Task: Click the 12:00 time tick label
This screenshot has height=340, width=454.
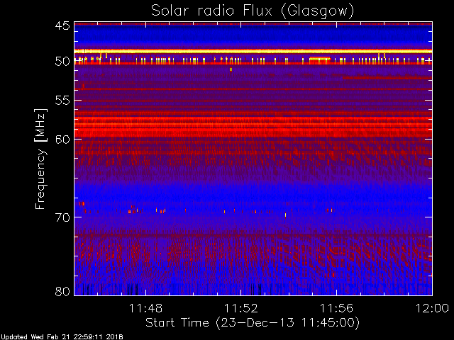Action: [x=432, y=308]
